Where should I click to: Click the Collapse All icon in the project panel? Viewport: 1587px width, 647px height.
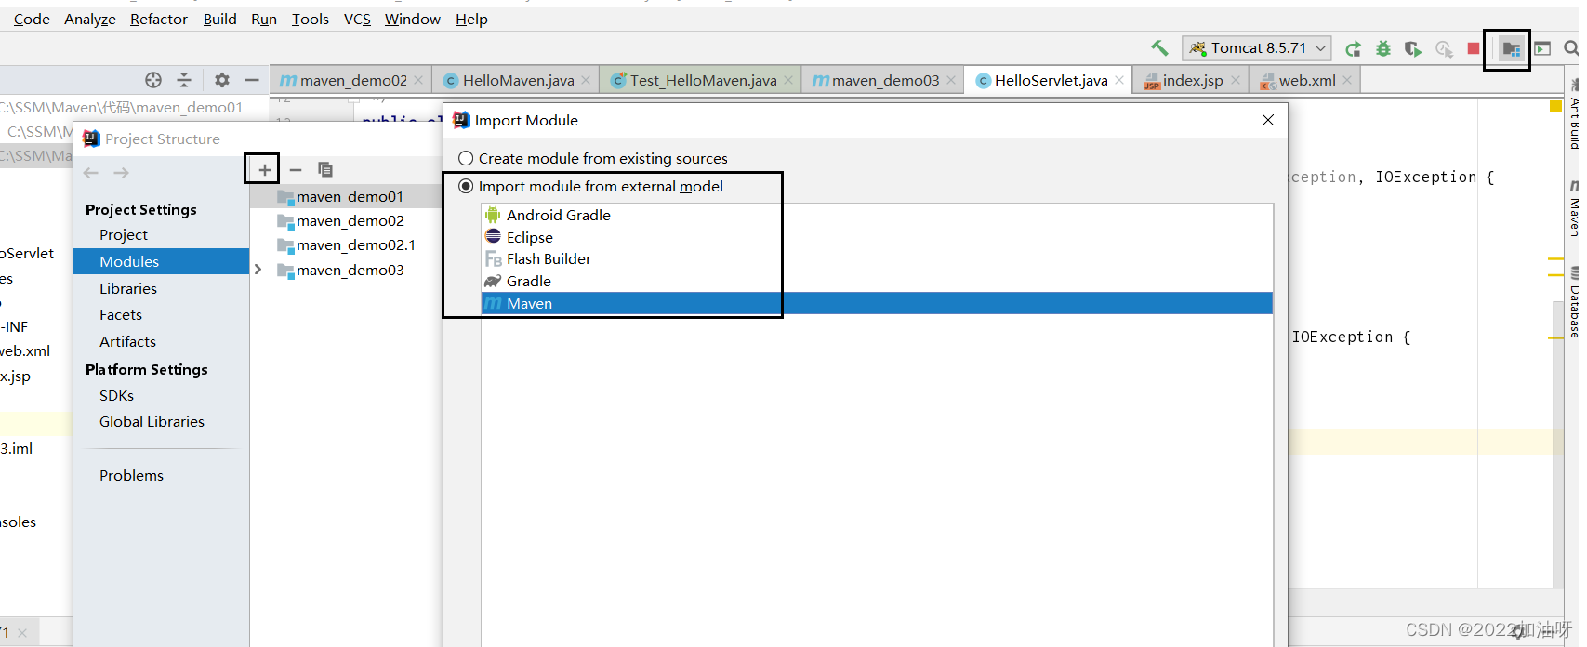184,80
